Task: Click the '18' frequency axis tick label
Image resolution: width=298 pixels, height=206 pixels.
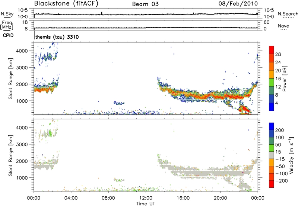Action: [x=25, y=22]
